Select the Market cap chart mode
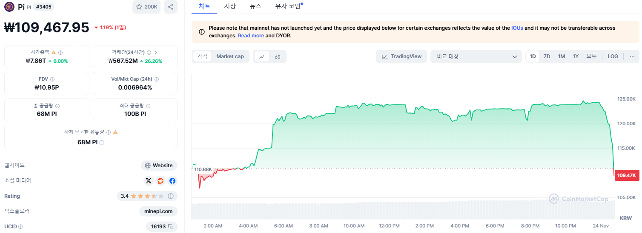Screen dimensions: 642x233 [x=230, y=56]
